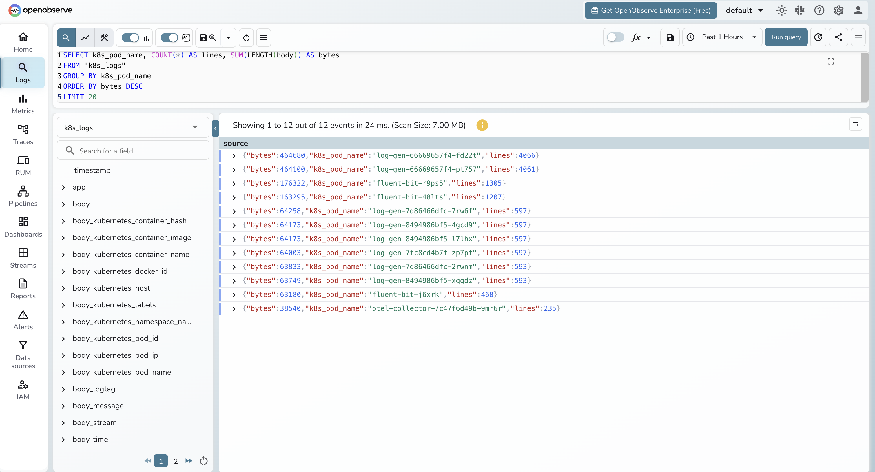
Task: Click Get OpenObserve Enterprise (Free)
Action: coord(651,10)
